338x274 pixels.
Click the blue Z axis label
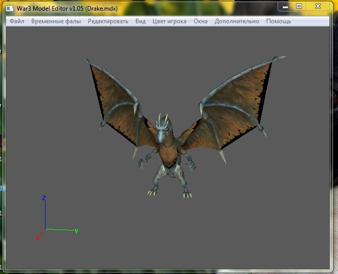(x=44, y=198)
